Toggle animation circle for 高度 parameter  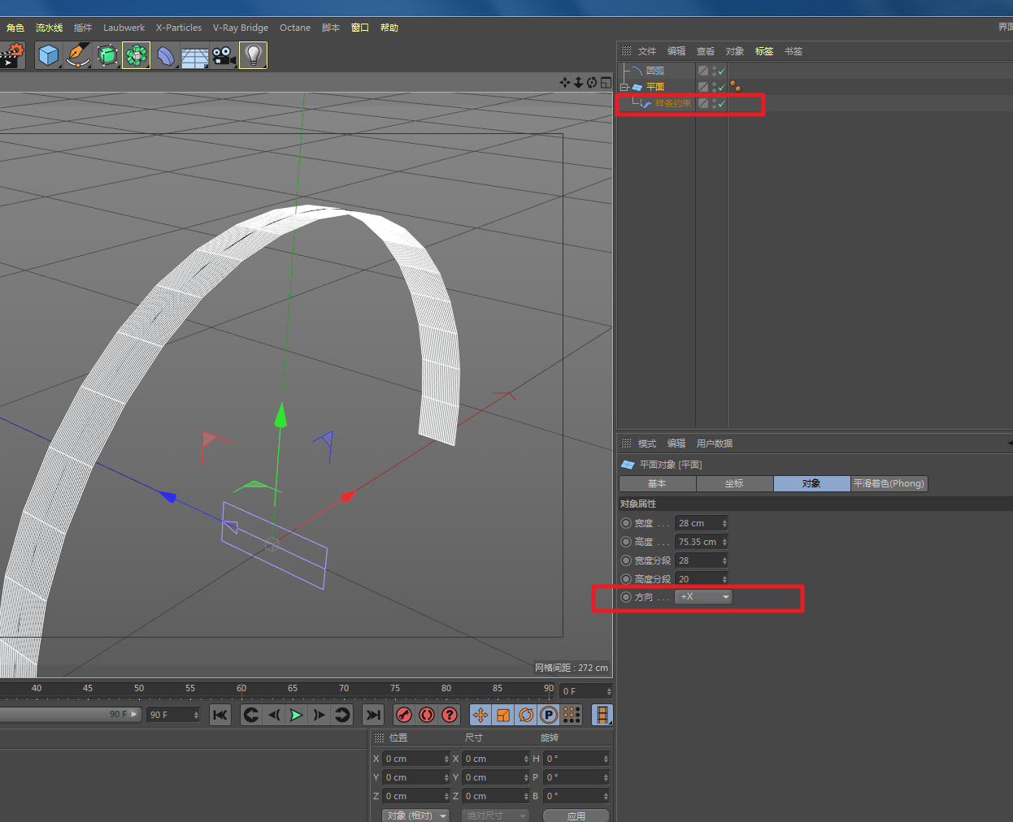626,542
